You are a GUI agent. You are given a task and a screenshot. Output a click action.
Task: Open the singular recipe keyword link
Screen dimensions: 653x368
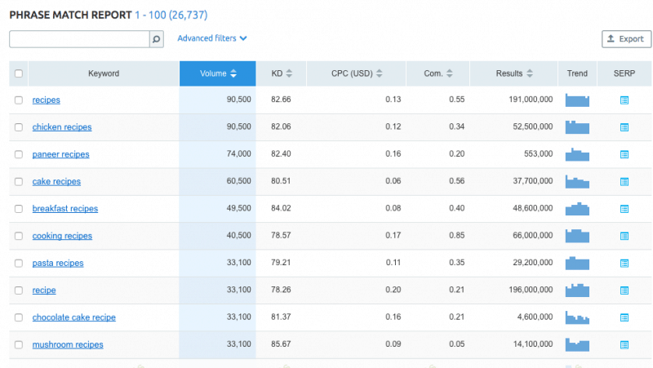[44, 290]
